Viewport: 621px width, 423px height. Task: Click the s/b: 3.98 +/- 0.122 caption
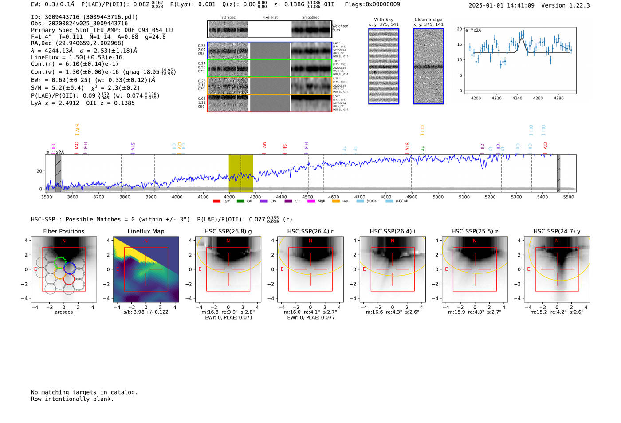point(146,312)
